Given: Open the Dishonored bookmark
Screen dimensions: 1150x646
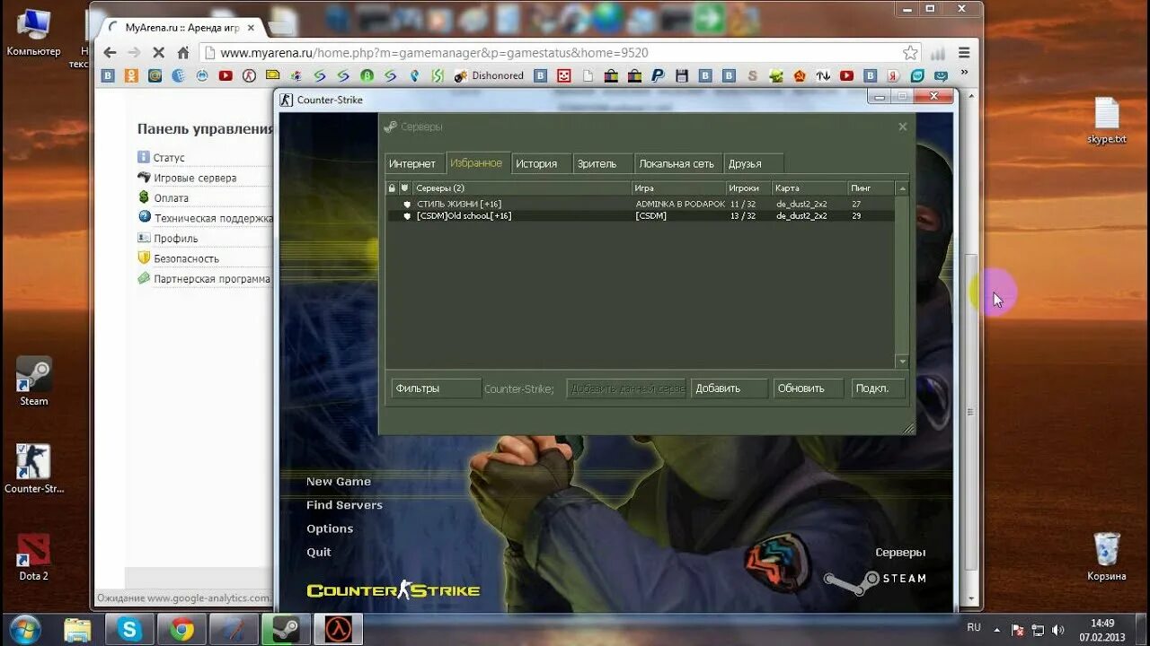Looking at the screenshot, I should [489, 76].
